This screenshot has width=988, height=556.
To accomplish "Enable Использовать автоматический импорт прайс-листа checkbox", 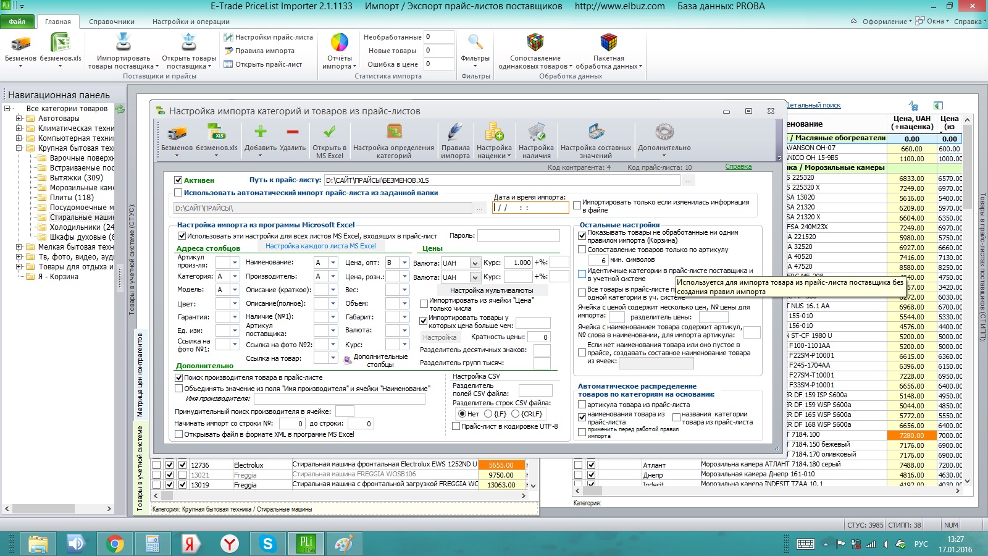I will pos(178,193).
